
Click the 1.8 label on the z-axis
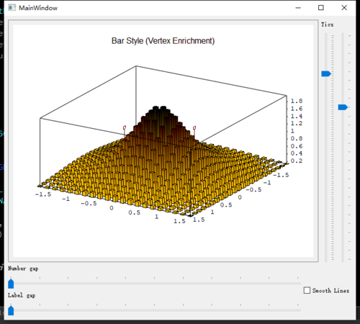(297, 101)
